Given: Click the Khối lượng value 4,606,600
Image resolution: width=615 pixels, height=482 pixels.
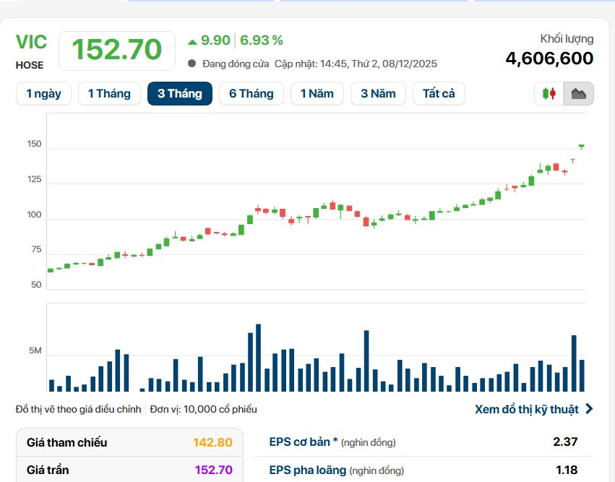Looking at the screenshot, I should click(x=549, y=59).
